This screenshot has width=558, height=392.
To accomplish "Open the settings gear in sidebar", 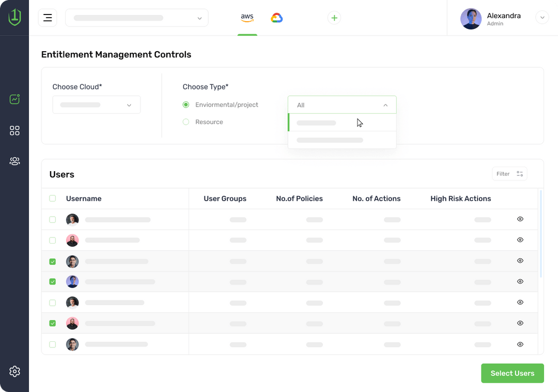I will (x=14, y=371).
